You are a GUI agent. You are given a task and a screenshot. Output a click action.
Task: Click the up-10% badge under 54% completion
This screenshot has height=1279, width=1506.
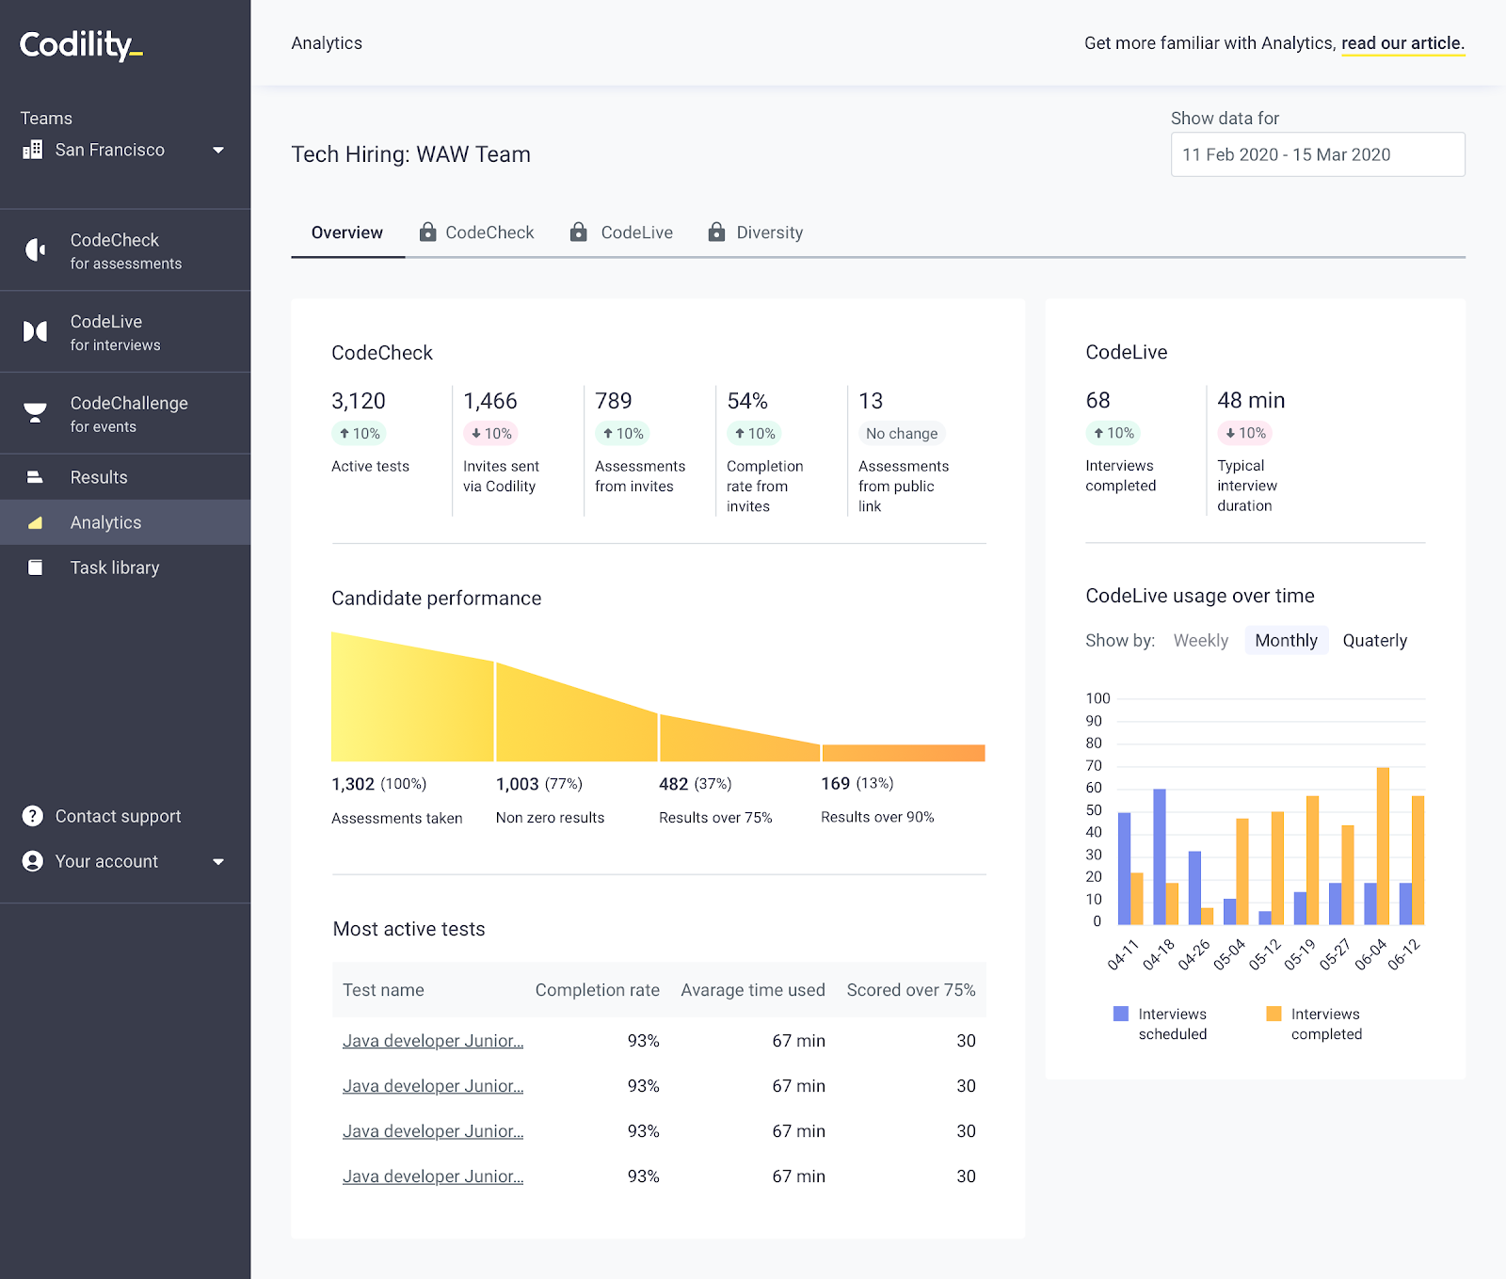pyautogui.click(x=754, y=433)
